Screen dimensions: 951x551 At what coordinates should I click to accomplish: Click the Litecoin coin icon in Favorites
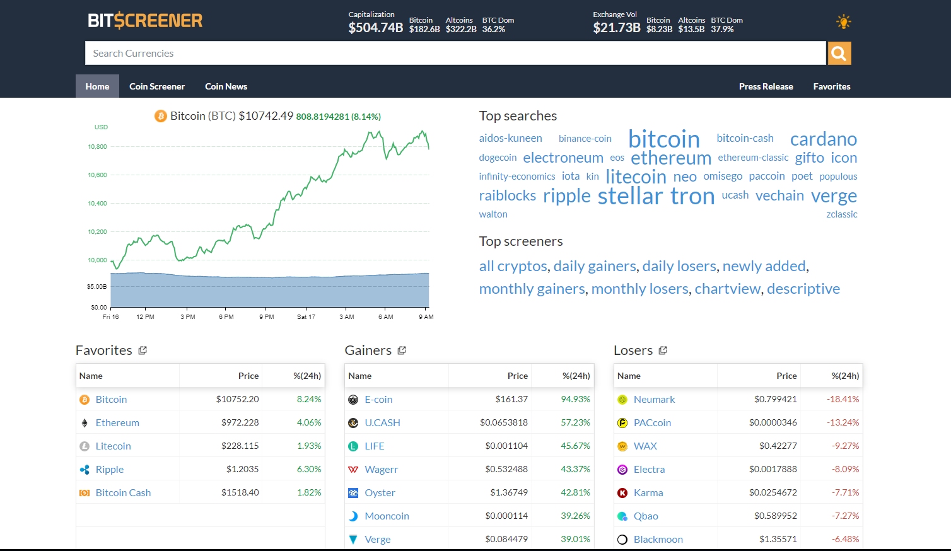(85, 446)
